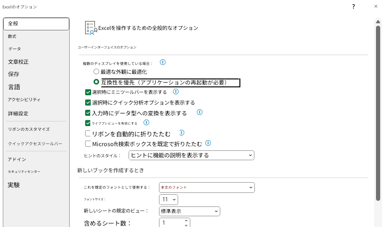Viewport: 383px width, 227px height.
Task: Increase 含めるシート数 with up arrow
Action: [x=186, y=220]
